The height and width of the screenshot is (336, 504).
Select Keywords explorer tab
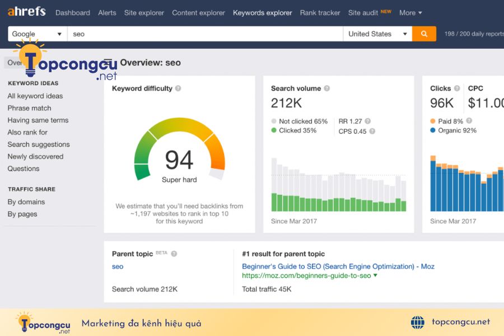(262, 13)
